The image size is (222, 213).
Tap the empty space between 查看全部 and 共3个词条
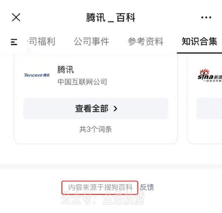[96, 122]
